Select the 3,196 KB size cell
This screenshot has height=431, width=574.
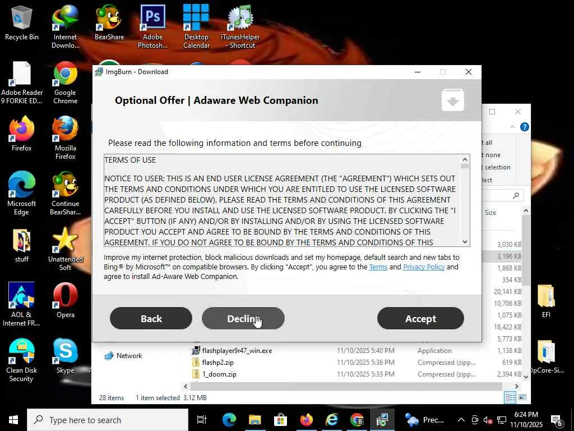tap(509, 256)
